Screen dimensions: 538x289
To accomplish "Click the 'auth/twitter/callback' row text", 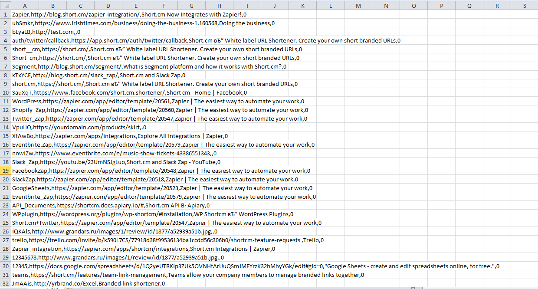I will [206, 40].
